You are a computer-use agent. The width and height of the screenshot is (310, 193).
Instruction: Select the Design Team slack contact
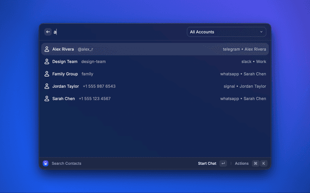point(155,62)
